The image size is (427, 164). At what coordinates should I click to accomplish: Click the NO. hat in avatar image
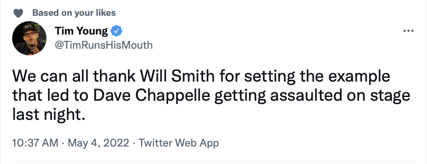pos(28,27)
